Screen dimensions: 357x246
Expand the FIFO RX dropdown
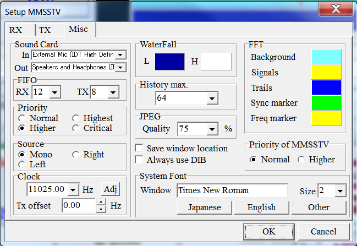55,92
